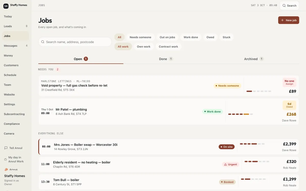The image size is (306, 191).
Task: Click the SH logo badge in sidebar
Action: (x=6, y=6)
